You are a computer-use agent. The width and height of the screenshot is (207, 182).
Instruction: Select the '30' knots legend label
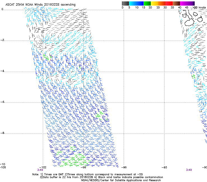click(x=165, y=8)
